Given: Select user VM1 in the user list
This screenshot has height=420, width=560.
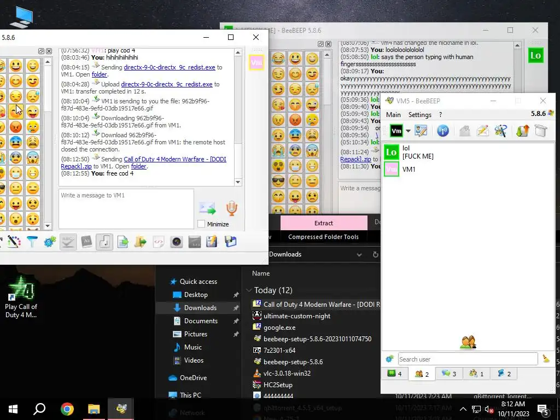Looking at the screenshot, I should tap(468, 170).
